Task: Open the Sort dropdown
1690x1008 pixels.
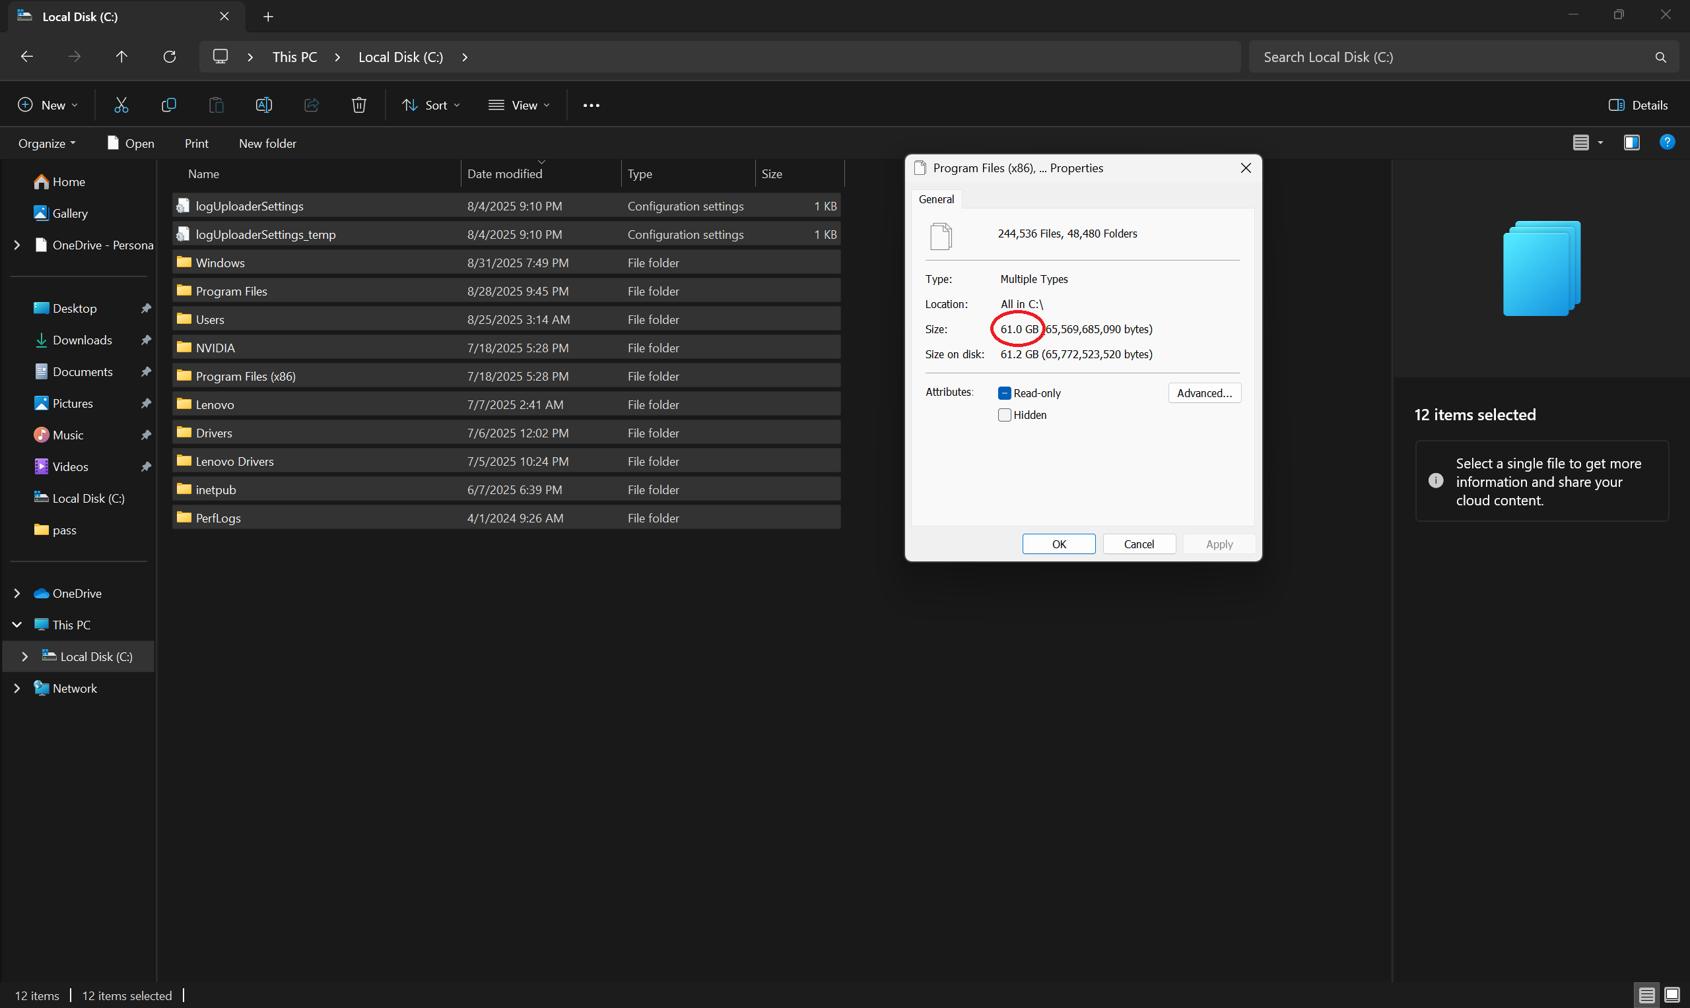Action: click(x=431, y=106)
